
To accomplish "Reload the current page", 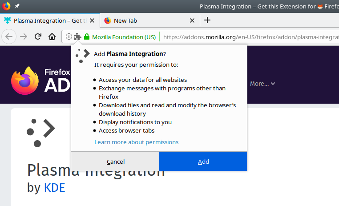I will pos(38,36).
